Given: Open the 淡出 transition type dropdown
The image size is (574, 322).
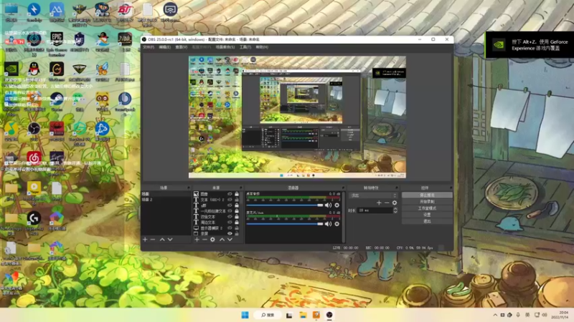Looking at the screenshot, I should point(373,195).
